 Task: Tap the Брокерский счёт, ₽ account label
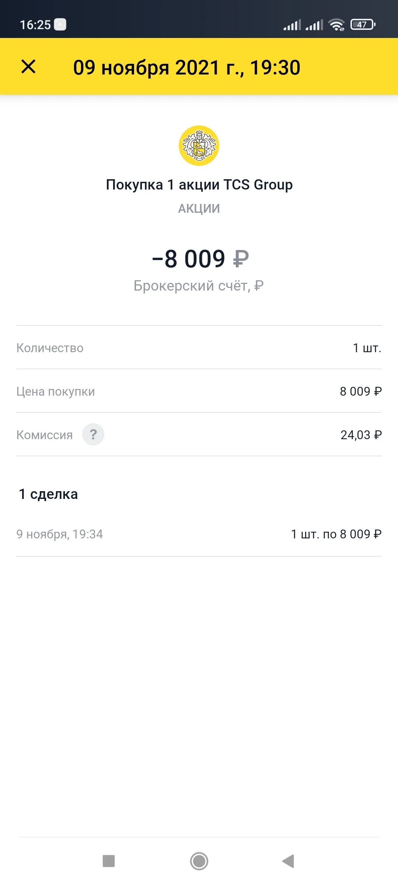(x=199, y=285)
